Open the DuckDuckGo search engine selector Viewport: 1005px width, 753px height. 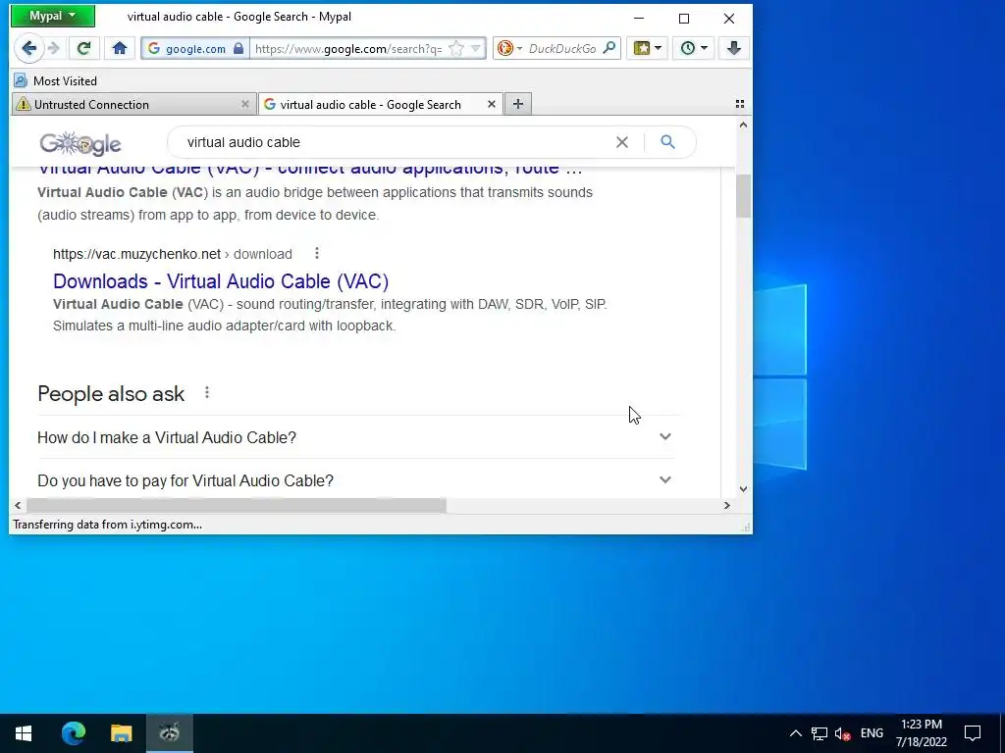(509, 49)
